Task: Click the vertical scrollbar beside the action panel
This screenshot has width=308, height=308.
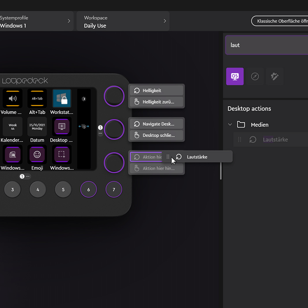Action: pos(221,170)
